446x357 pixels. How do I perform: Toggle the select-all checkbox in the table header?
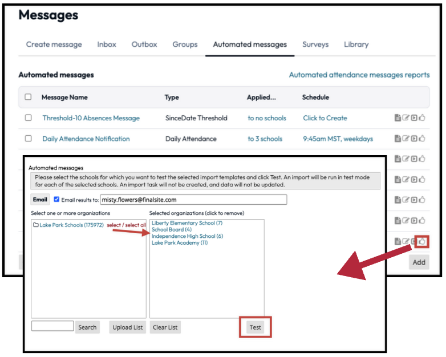28,98
